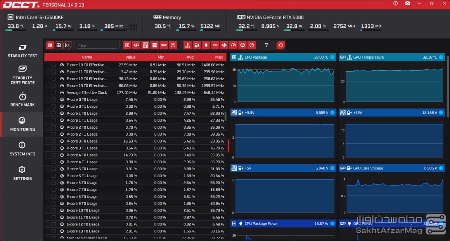Check the Average Effective Clock row
450x241 pixels.
[54, 93]
